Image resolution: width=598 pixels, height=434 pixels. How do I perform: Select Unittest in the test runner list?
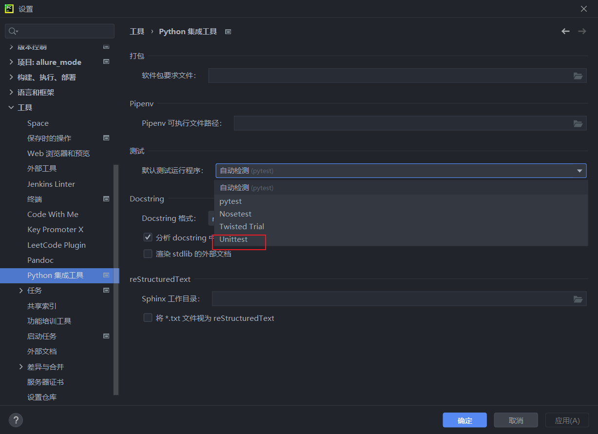[401, 239]
